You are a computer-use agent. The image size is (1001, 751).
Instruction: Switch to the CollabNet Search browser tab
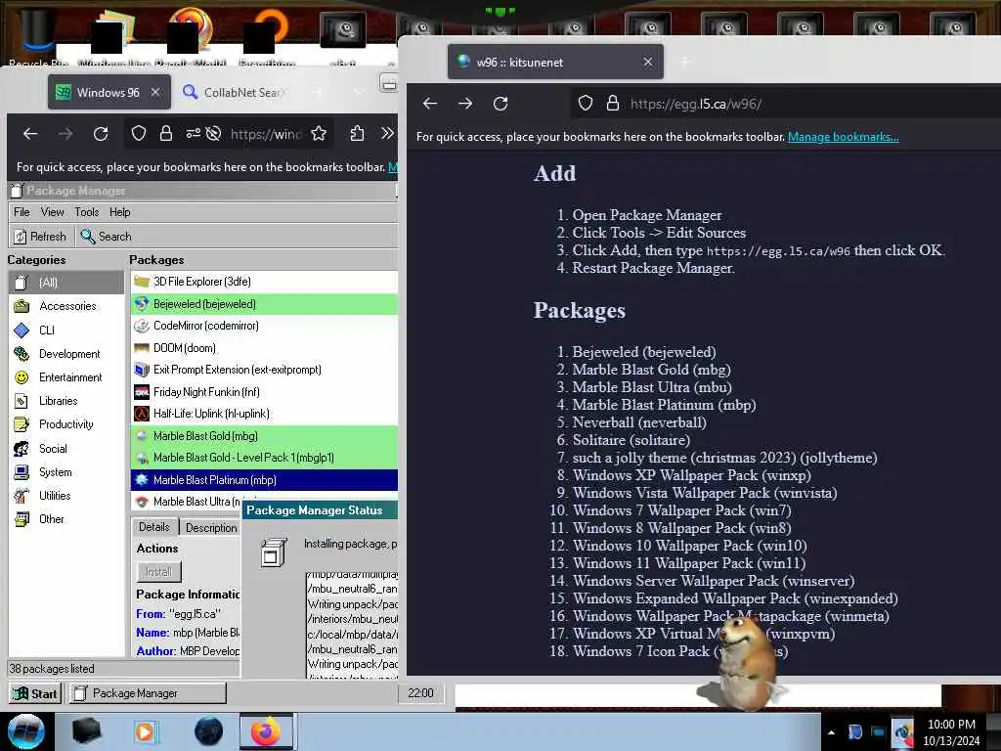pyautogui.click(x=235, y=93)
